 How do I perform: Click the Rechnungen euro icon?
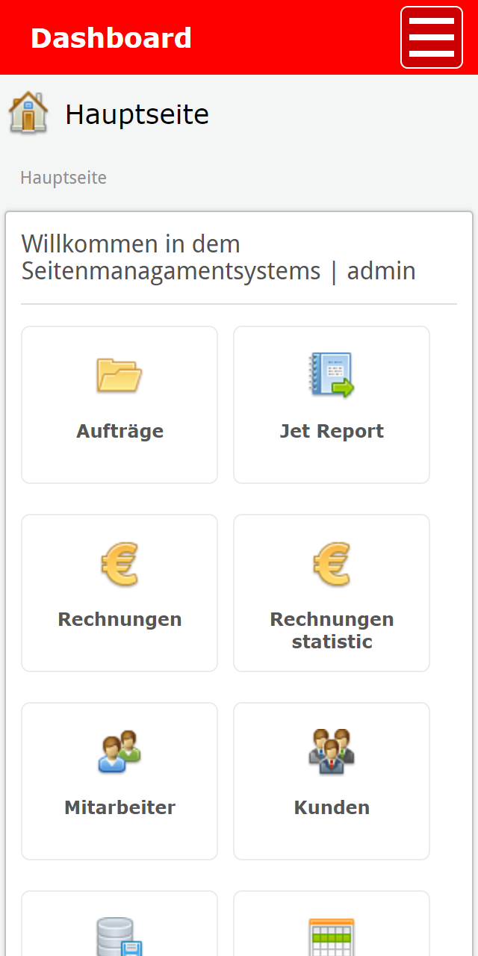click(119, 564)
